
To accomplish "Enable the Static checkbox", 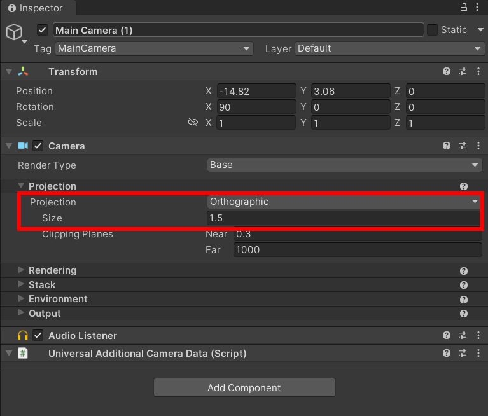I will point(432,30).
